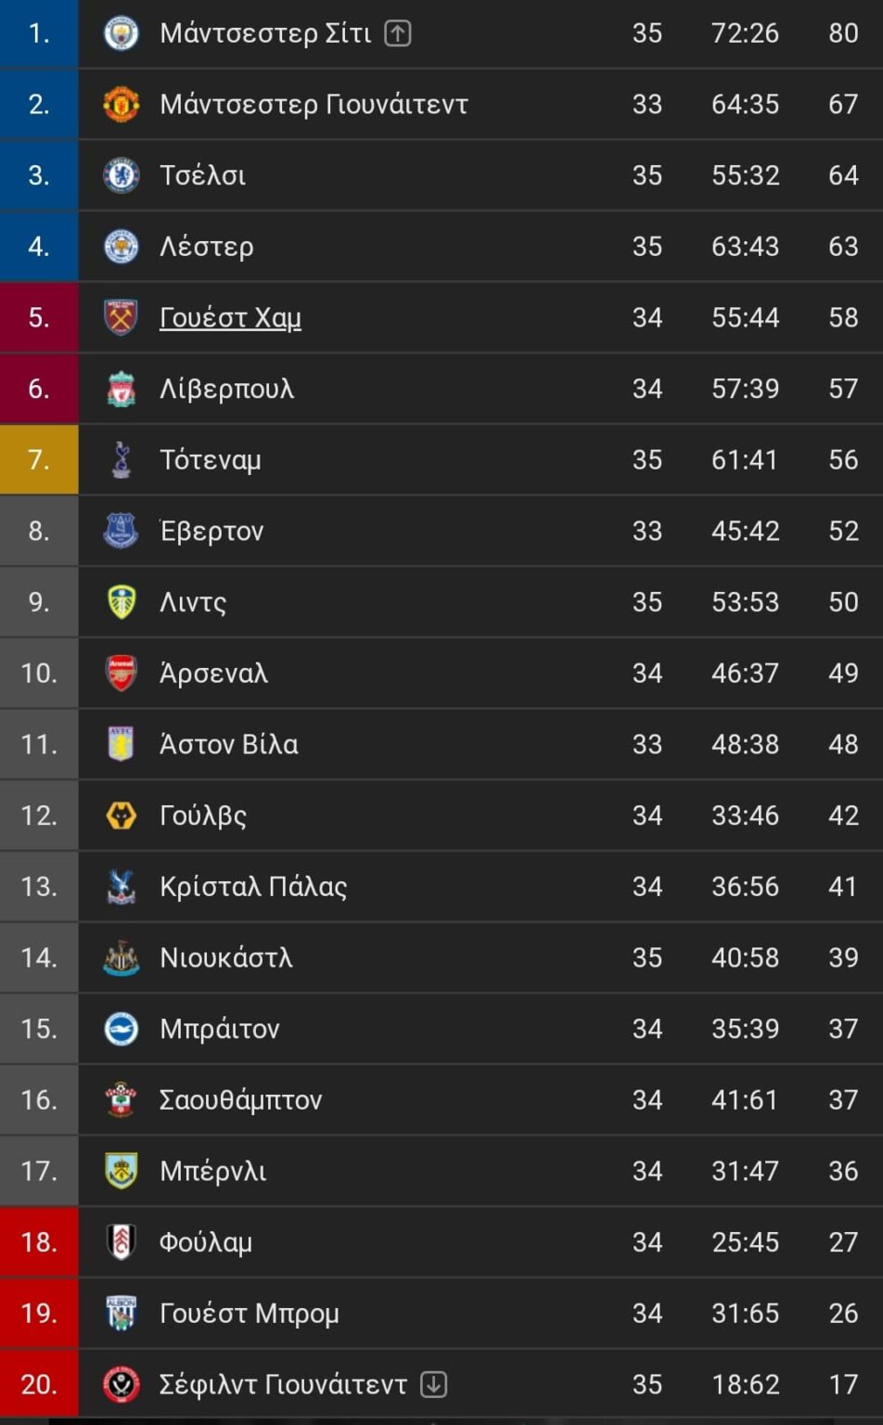Click the Manchester United club crest
The height and width of the screenshot is (1425, 883).
[121, 104]
